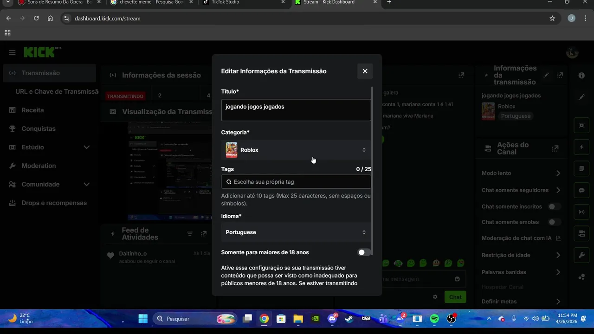Open emoji picker in chat message box
This screenshot has height=334, width=594.
[x=457, y=279]
